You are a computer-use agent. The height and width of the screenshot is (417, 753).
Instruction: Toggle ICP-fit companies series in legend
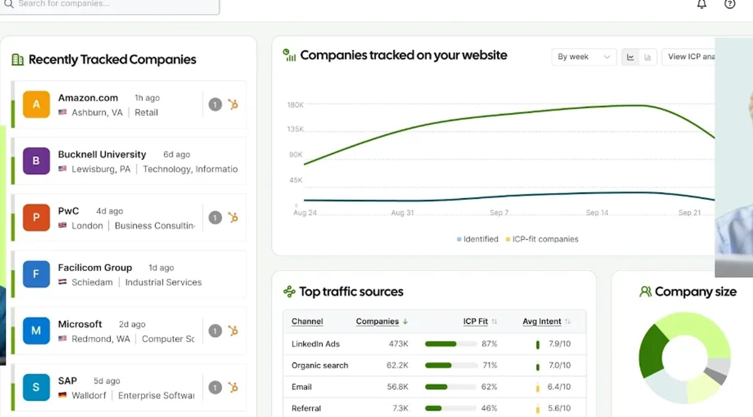542,239
